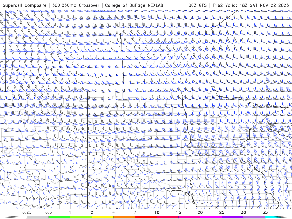Click the lime 1–2 color bar segment
The image size is (292, 219).
click(81, 217)
